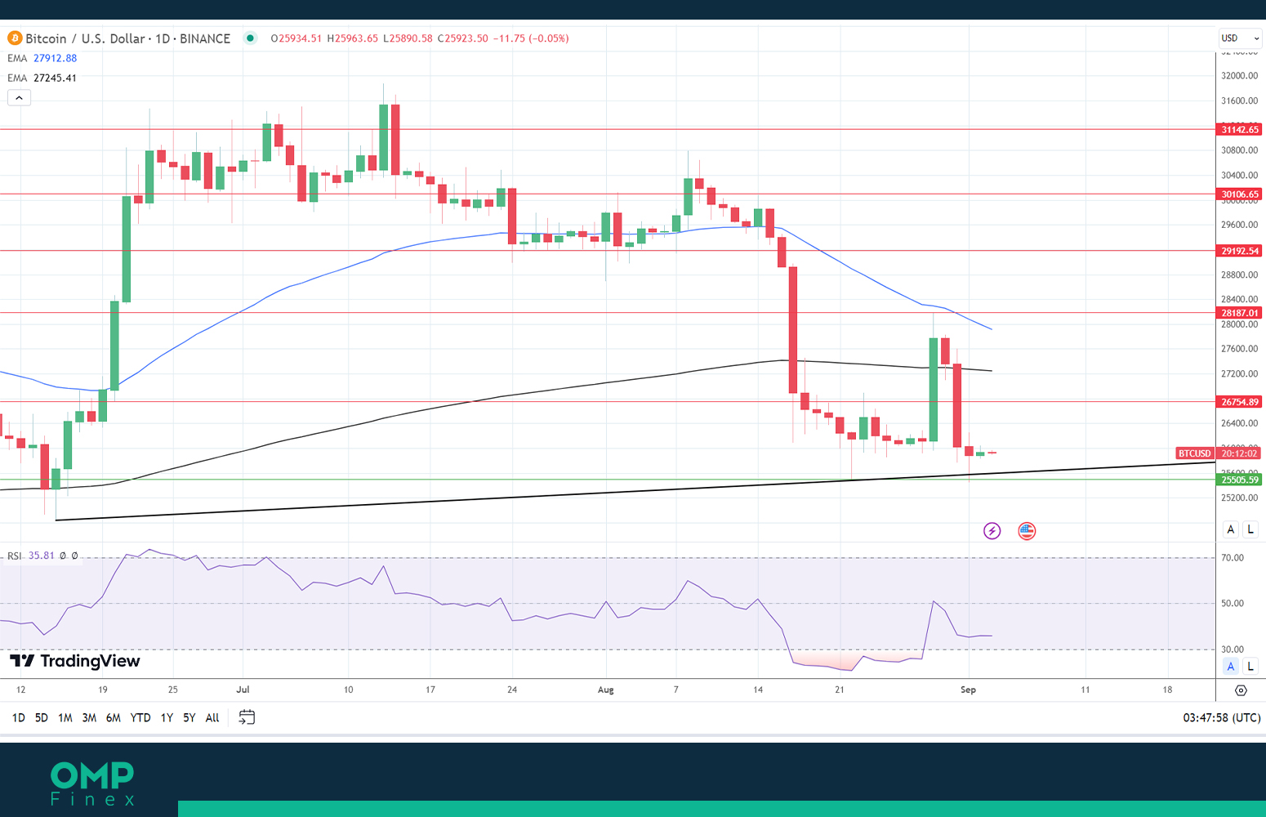Viewport: 1266px width, 817px height.
Task: Toggle log scale L on RSI pane
Action: (1250, 667)
